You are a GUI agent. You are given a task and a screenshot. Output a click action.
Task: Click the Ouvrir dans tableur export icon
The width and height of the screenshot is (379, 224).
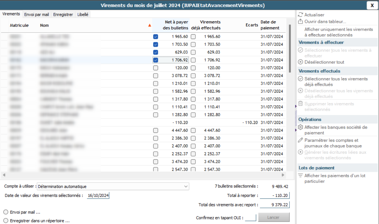(300, 21)
